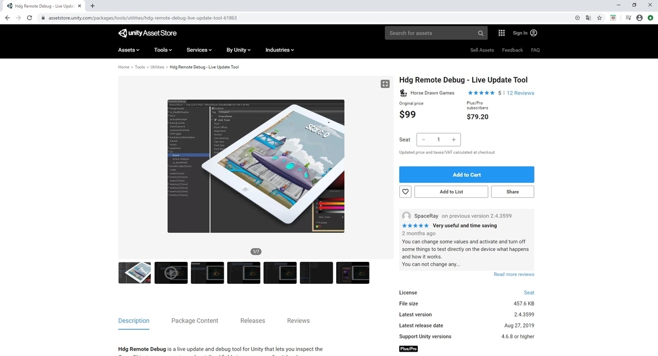Click the Horse Drawn Games publisher icon
658x356 pixels.
click(404, 93)
